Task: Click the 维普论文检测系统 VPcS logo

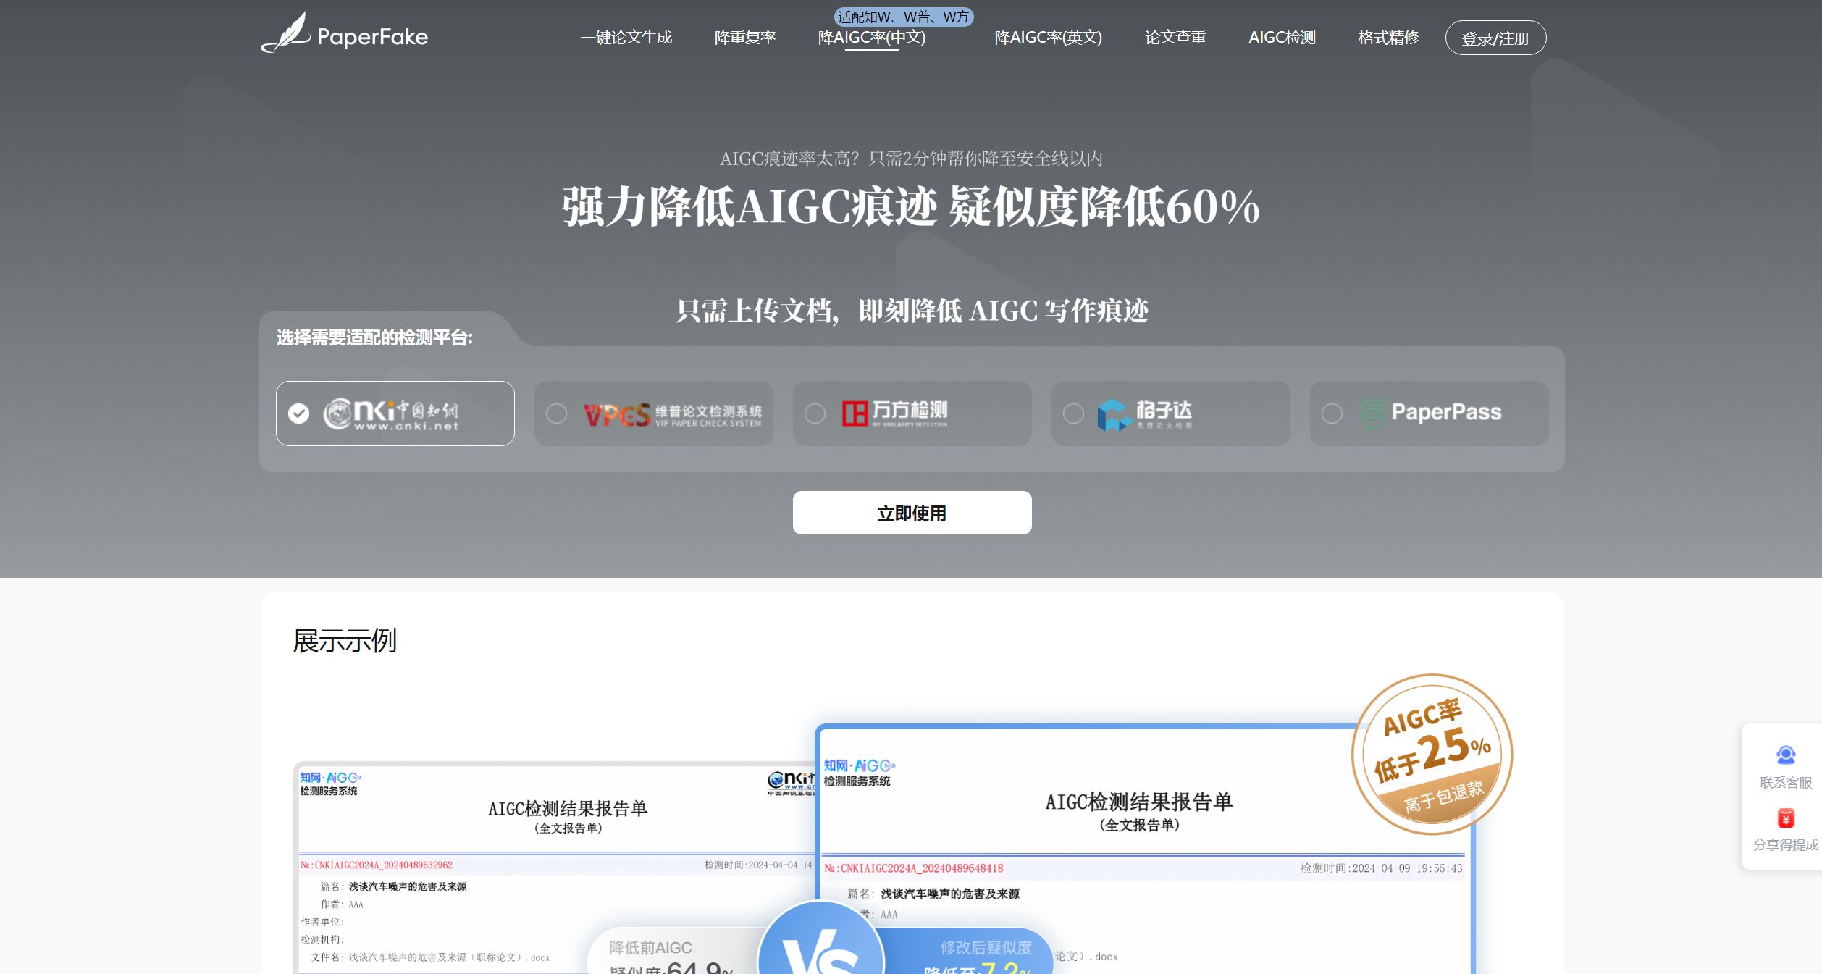Action: (673, 413)
